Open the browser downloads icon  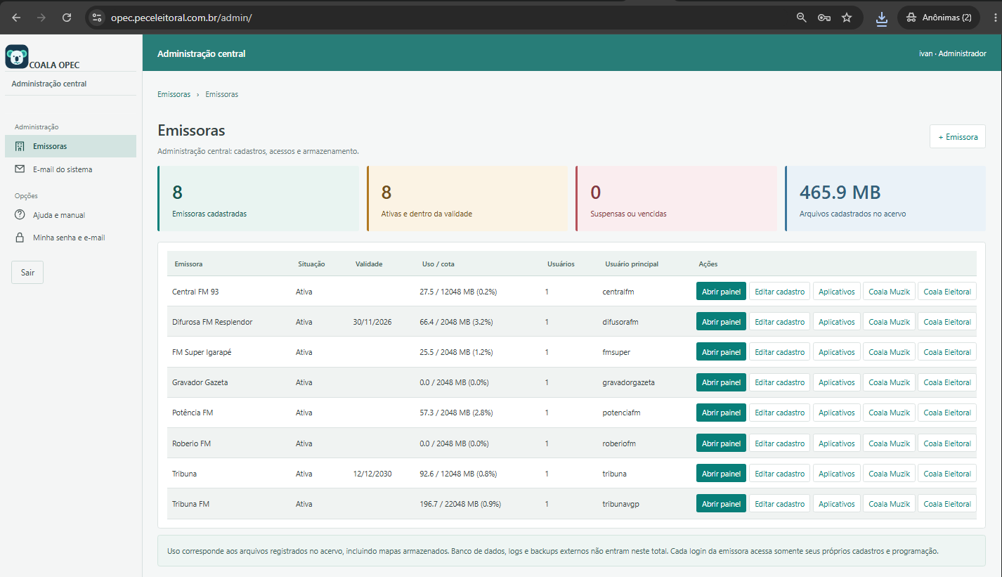pyautogui.click(x=882, y=18)
